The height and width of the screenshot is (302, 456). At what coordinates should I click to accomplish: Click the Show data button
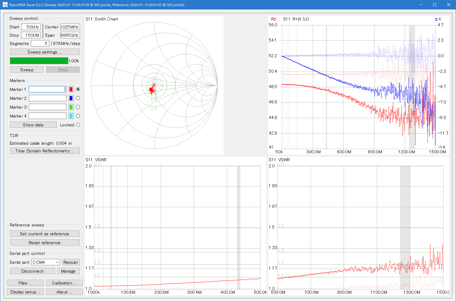tap(33, 125)
